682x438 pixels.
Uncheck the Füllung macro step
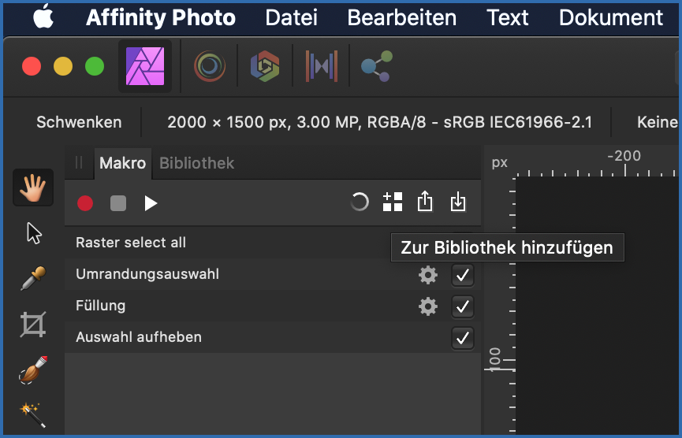(x=462, y=306)
